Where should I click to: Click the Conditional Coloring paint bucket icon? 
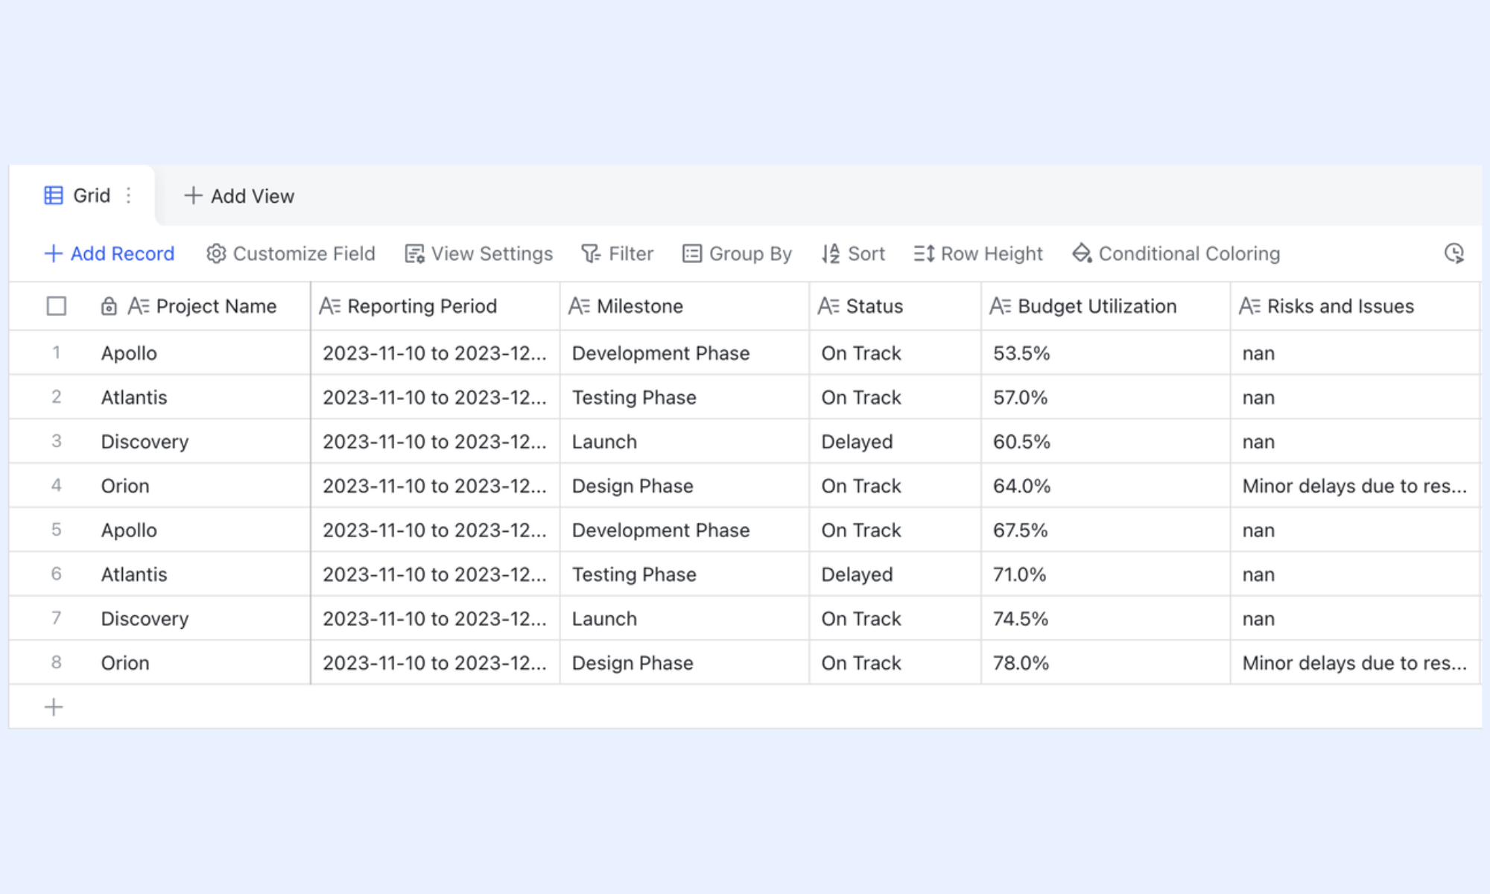click(1082, 253)
